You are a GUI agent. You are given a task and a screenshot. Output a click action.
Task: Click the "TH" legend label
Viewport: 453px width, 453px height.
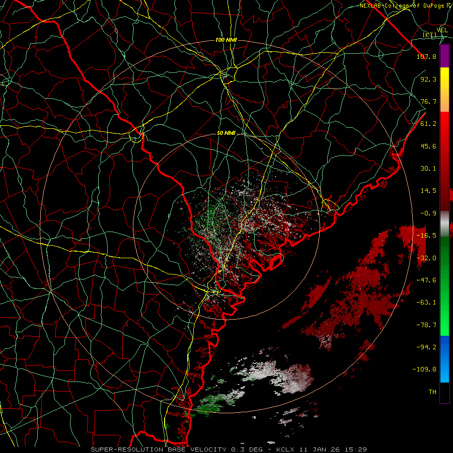click(432, 392)
